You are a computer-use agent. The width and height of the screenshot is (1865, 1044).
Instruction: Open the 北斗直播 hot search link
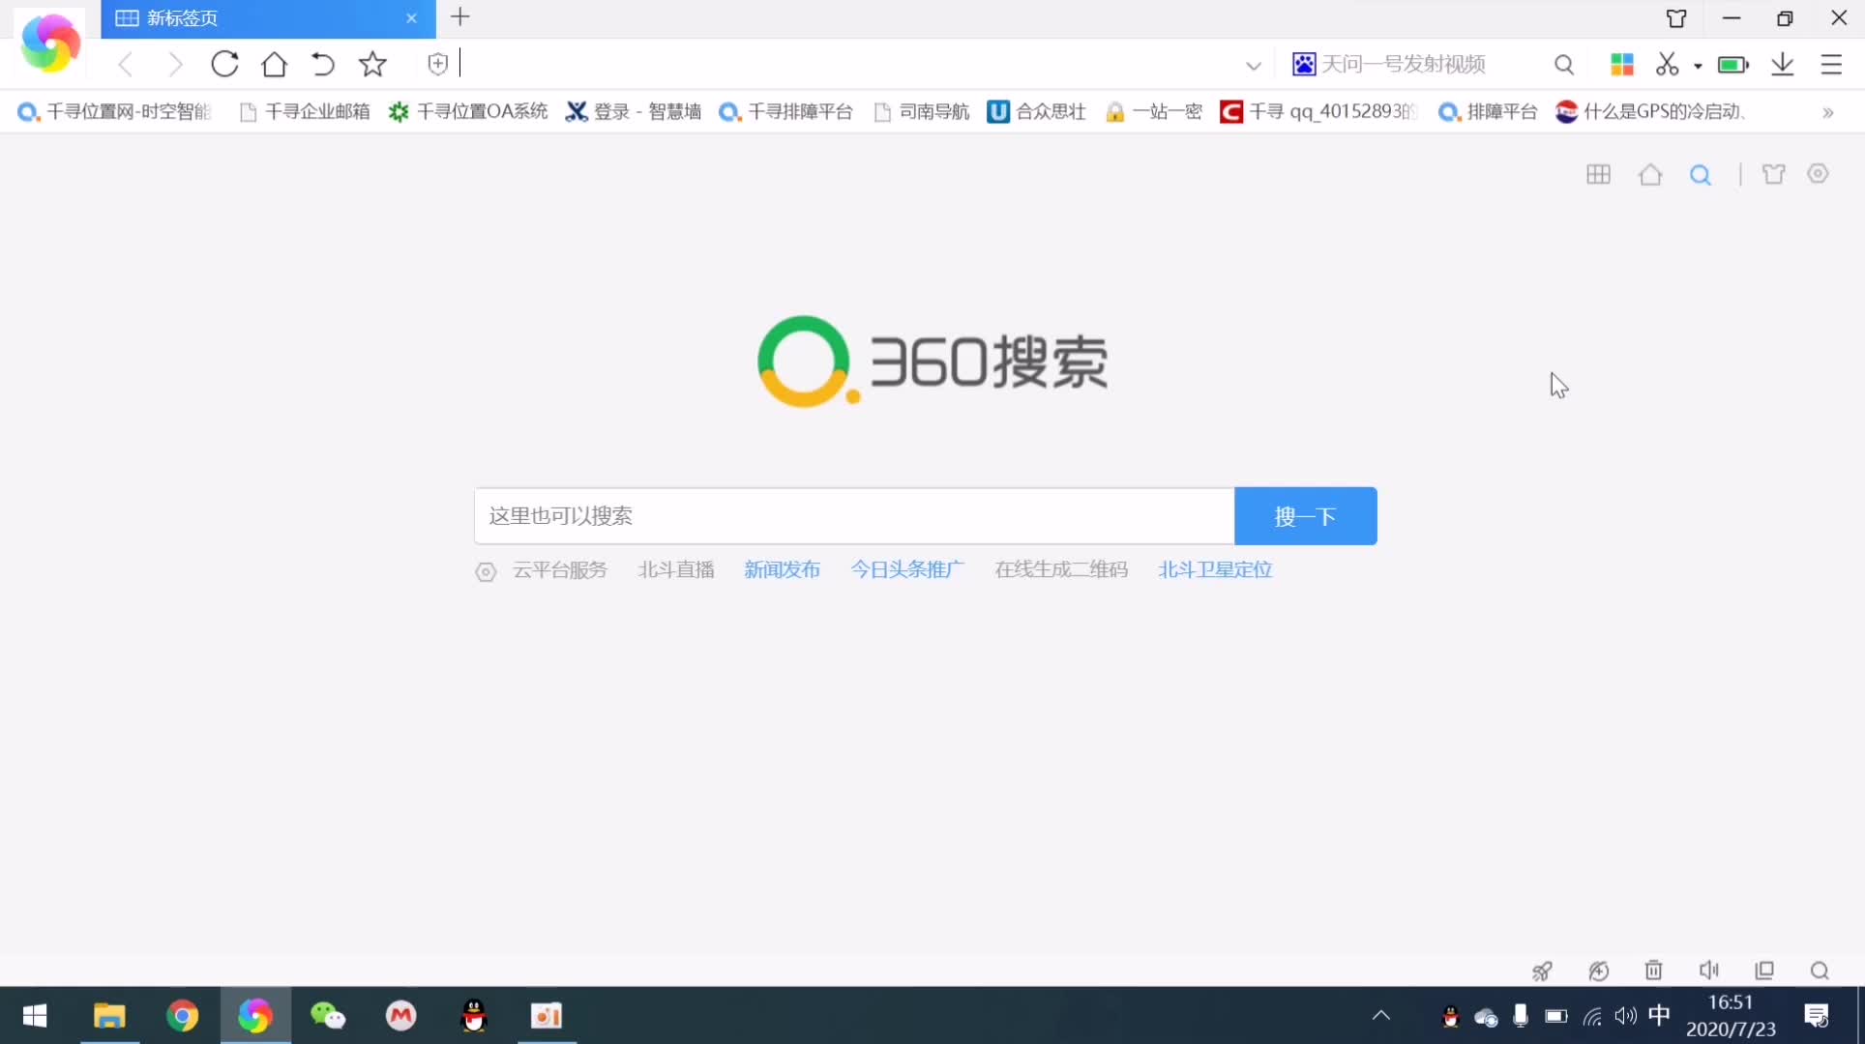point(676,570)
